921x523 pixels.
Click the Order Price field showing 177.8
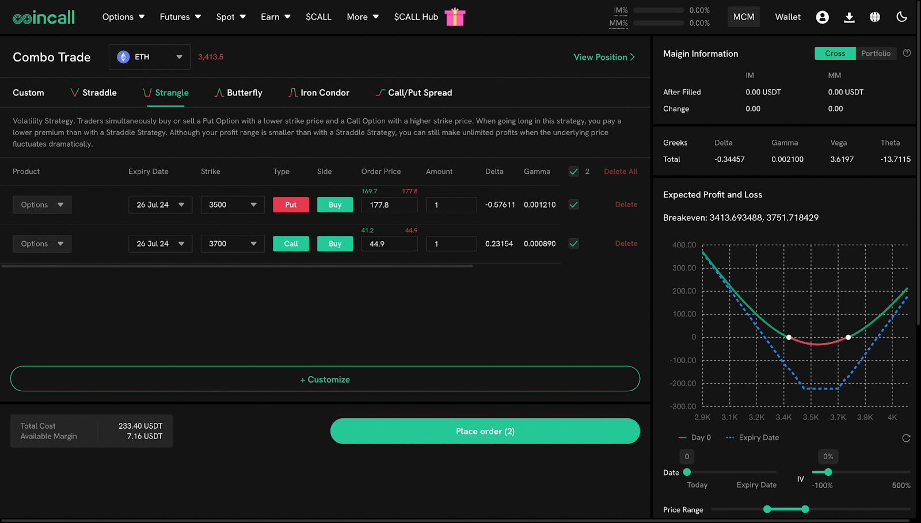click(x=389, y=205)
